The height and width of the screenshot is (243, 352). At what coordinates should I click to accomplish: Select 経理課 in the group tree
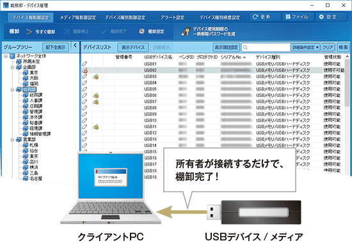pos(36,128)
